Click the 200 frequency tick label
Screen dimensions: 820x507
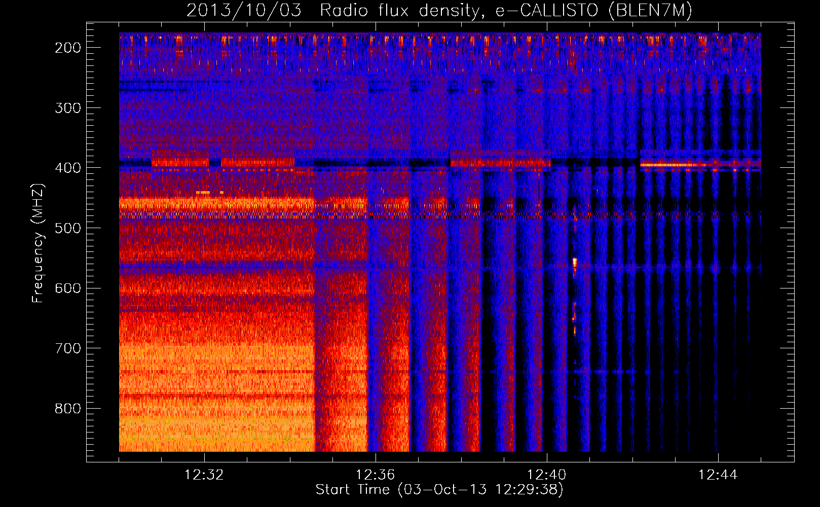point(68,48)
